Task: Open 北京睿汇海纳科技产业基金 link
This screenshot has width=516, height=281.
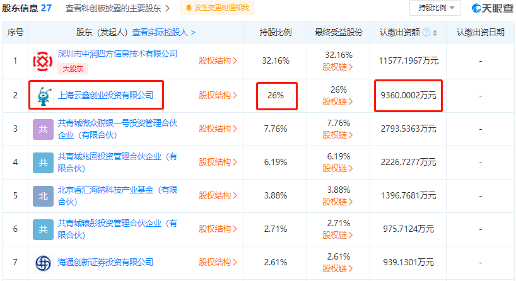Action: click(117, 195)
